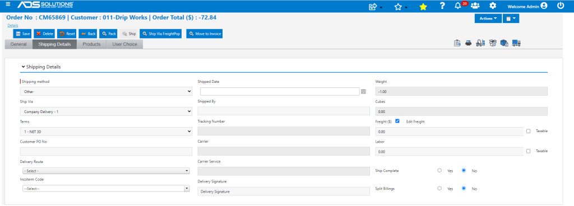Image resolution: width=574 pixels, height=206 pixels.
Task: Click the printer icon
Action: click(468, 43)
